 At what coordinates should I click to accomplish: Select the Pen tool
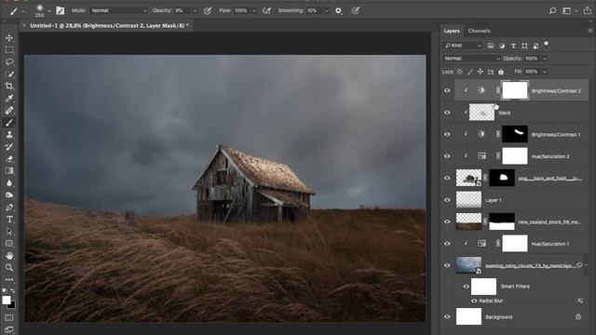click(9, 208)
